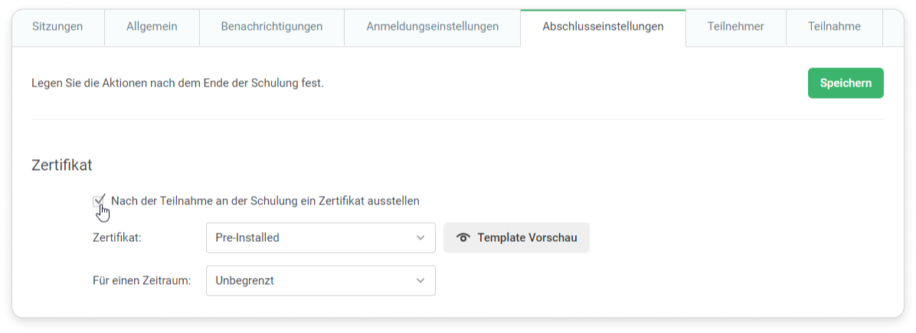Image resolution: width=916 pixels, height=333 pixels.
Task: Uncheck the certificate issuing checkbox
Action: pos(99,201)
